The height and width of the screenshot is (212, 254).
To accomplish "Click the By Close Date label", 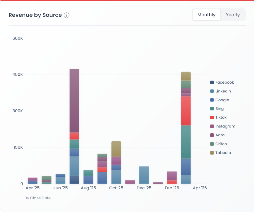I will [37, 198].
